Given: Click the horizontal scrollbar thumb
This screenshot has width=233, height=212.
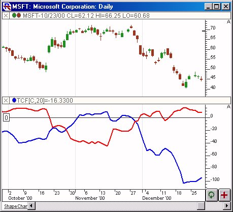Looking at the screenshot, I should (x=201, y=206).
